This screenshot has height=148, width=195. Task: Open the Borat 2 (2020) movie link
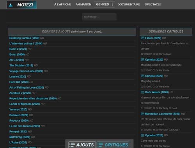(x=18, y=49)
